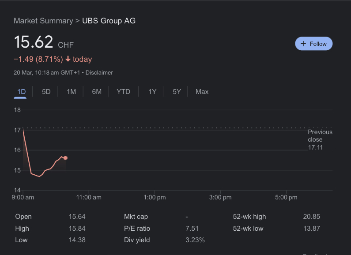Show the 1Y price chart
The image size is (351, 255).
(x=152, y=92)
